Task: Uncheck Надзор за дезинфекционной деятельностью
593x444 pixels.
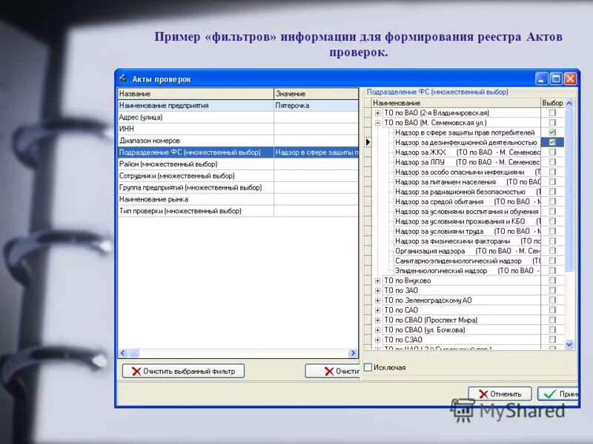Action: pos(552,142)
